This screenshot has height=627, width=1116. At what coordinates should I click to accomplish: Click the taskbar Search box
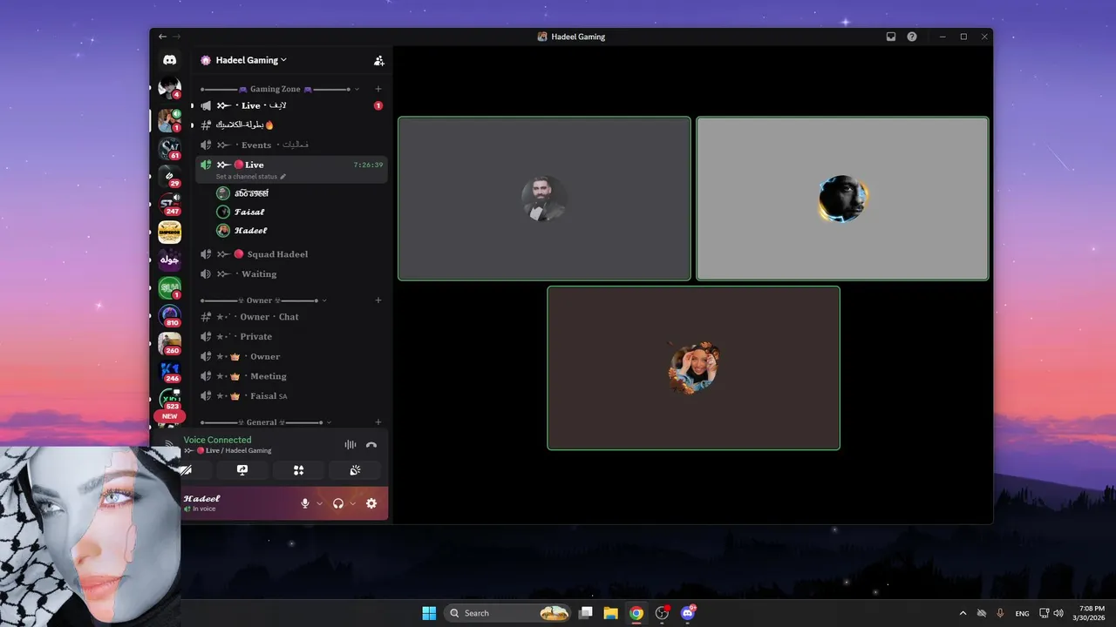click(507, 613)
